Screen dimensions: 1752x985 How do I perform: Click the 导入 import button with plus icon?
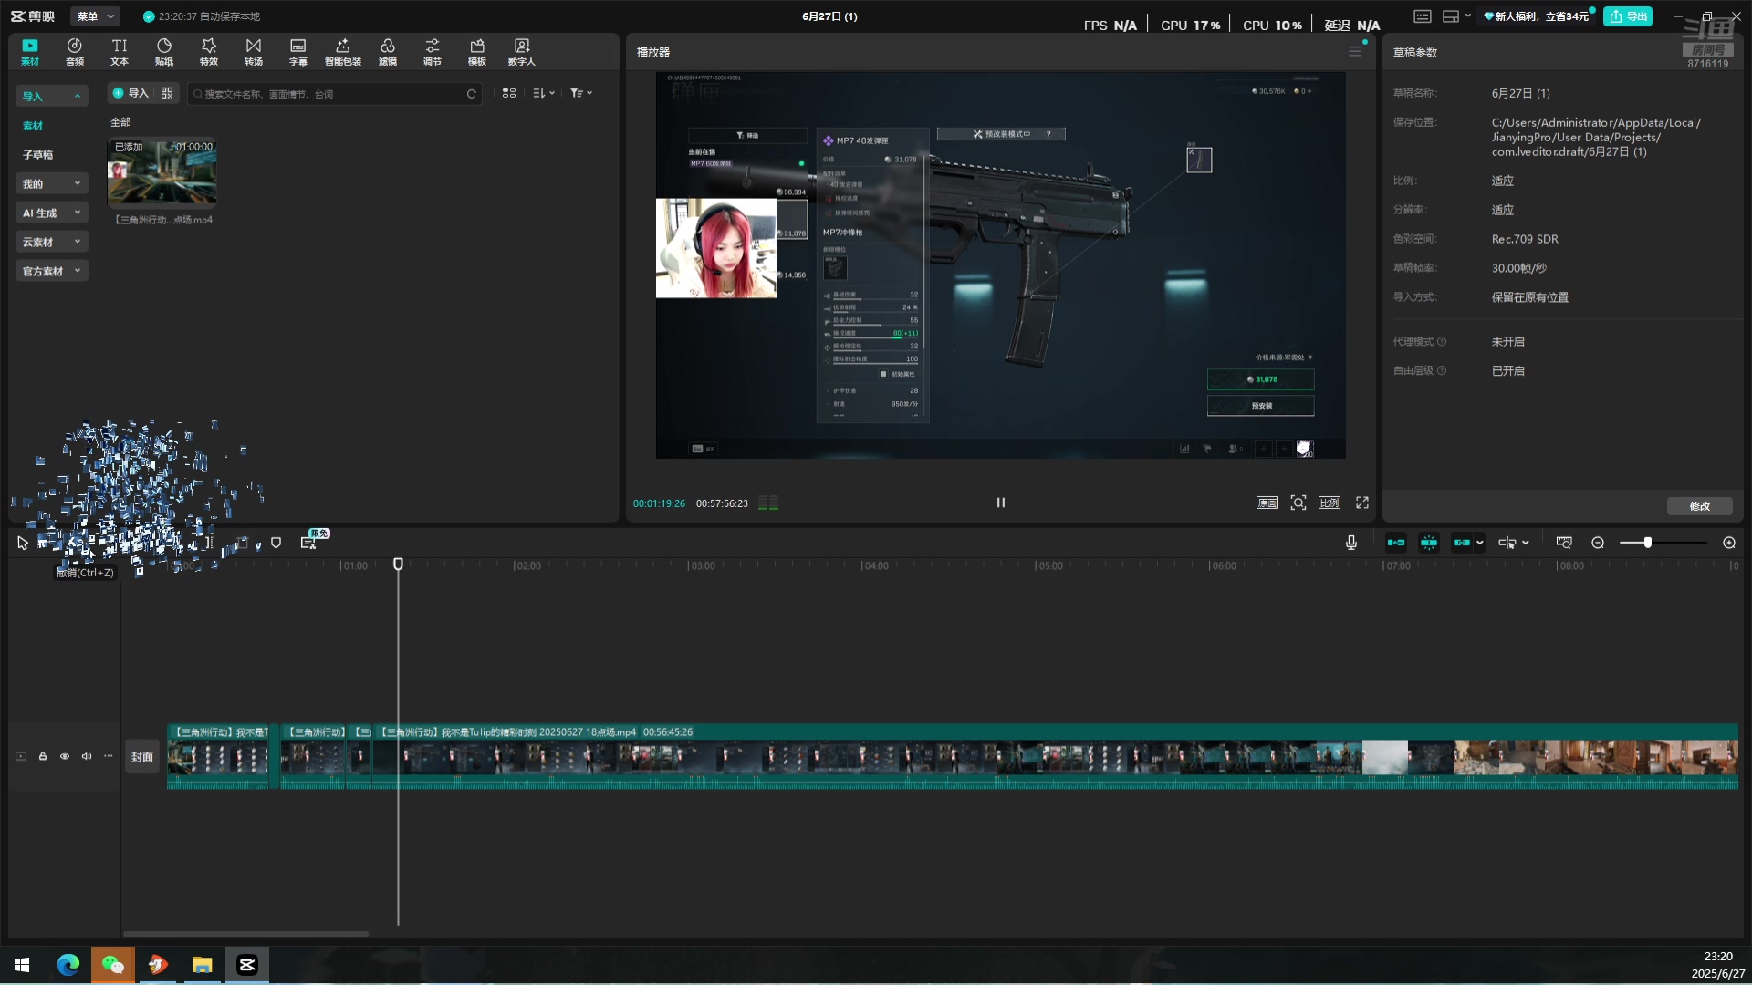pyautogui.click(x=130, y=93)
